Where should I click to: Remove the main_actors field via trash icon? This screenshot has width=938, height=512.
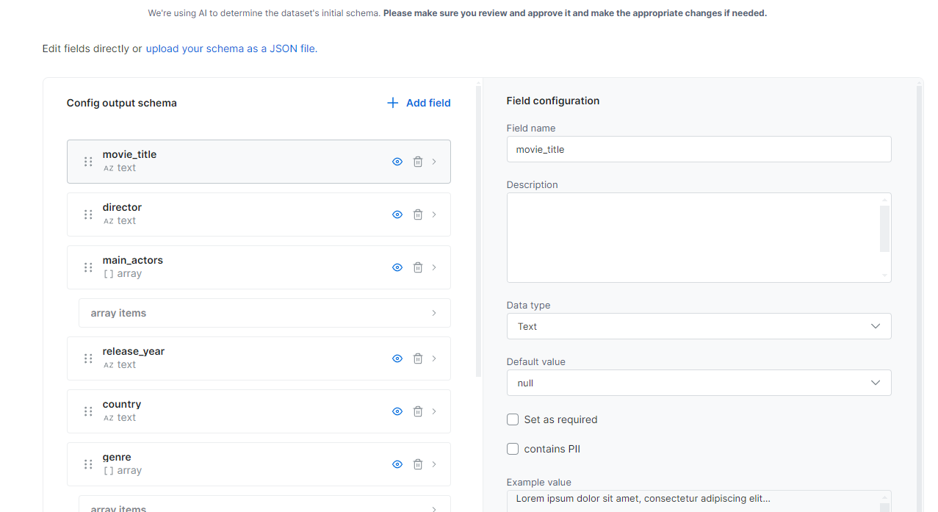(418, 267)
